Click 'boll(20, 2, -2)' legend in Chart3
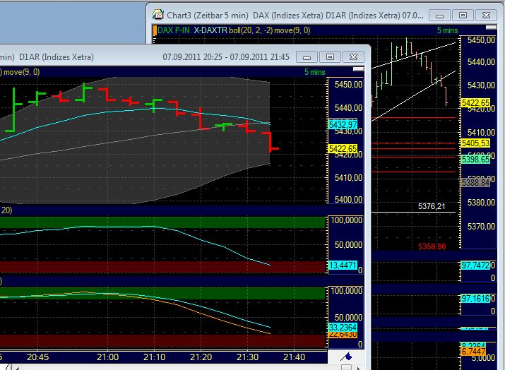Viewport: 505px width, 370px height. pos(251,30)
